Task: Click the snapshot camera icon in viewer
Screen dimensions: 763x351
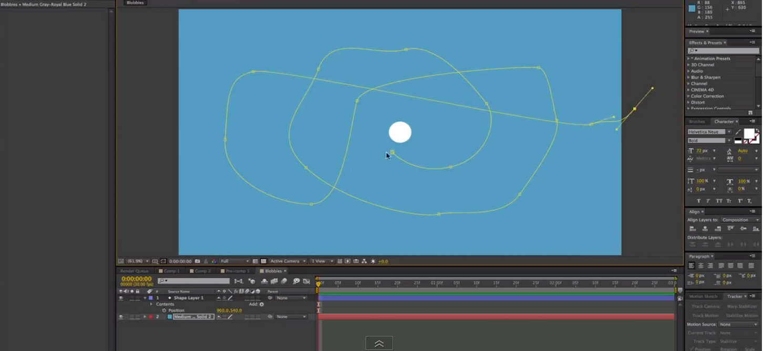Action: tap(198, 261)
